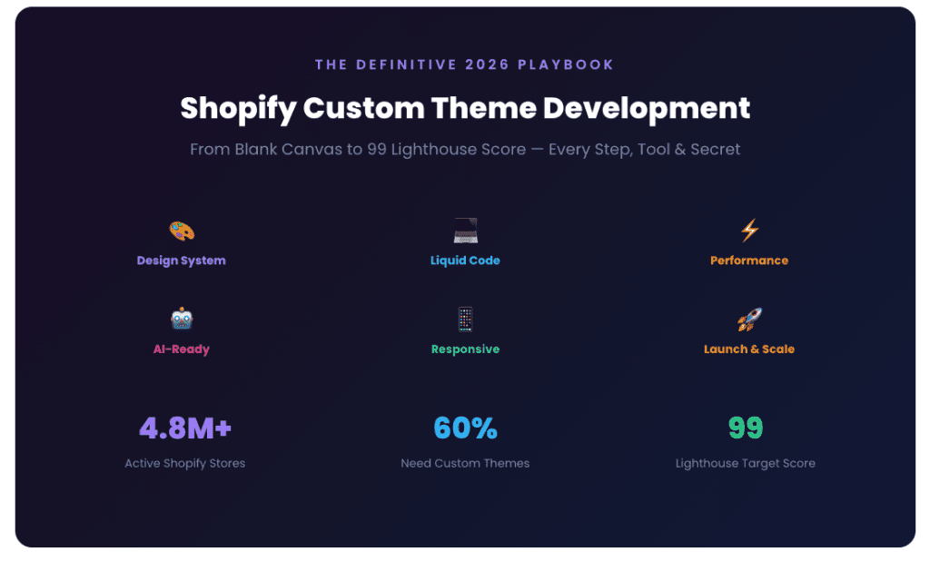Screen dimensions: 930x561
Task: Open the 4.8M+ Active Shopify Stores stat
Action: [x=184, y=427]
